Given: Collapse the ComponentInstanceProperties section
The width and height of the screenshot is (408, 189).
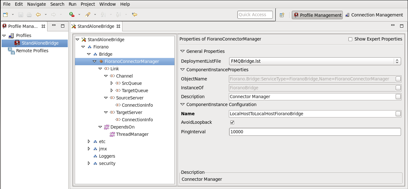Looking at the screenshot, I should pyautogui.click(x=182, y=70).
